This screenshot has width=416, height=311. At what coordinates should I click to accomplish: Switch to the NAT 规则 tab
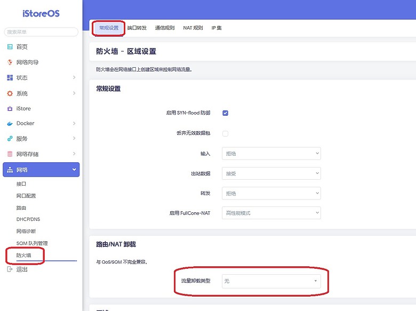(x=193, y=28)
